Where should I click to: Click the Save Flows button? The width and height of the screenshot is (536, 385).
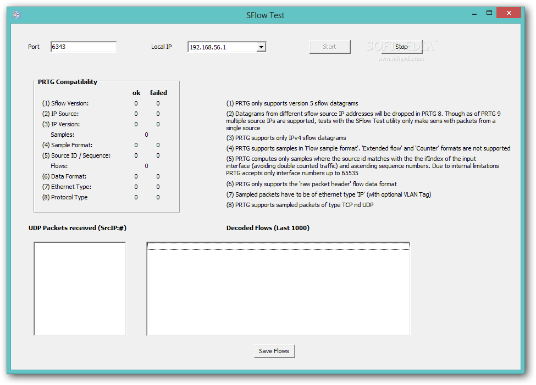[x=274, y=351]
